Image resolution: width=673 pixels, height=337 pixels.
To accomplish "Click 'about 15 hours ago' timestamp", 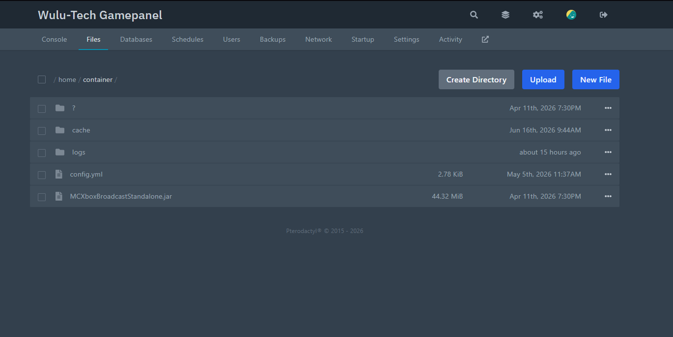I will pos(550,152).
